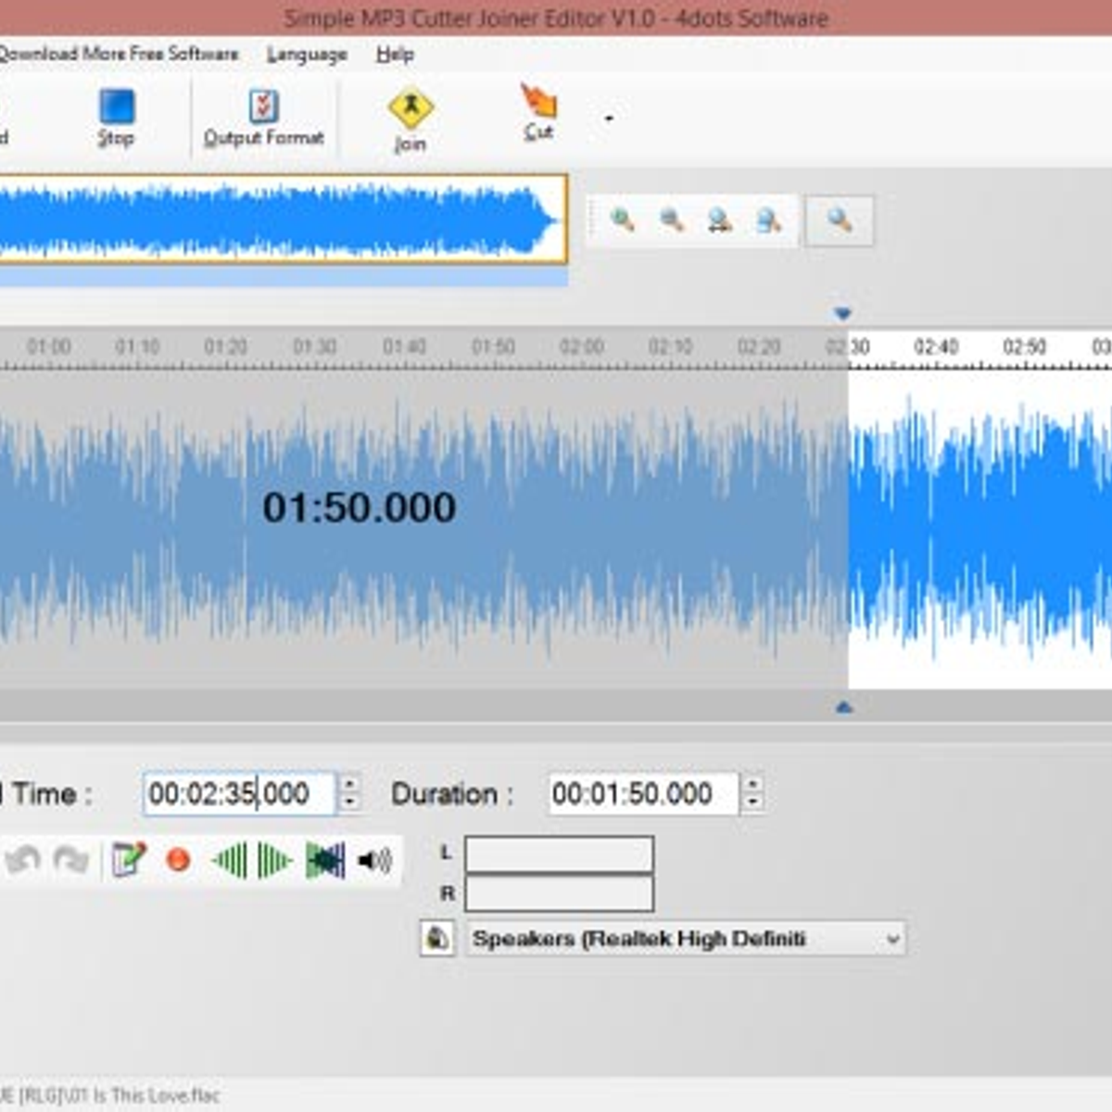Click the edit notepad pencil icon
This screenshot has width=1112, height=1112.
[x=129, y=861]
